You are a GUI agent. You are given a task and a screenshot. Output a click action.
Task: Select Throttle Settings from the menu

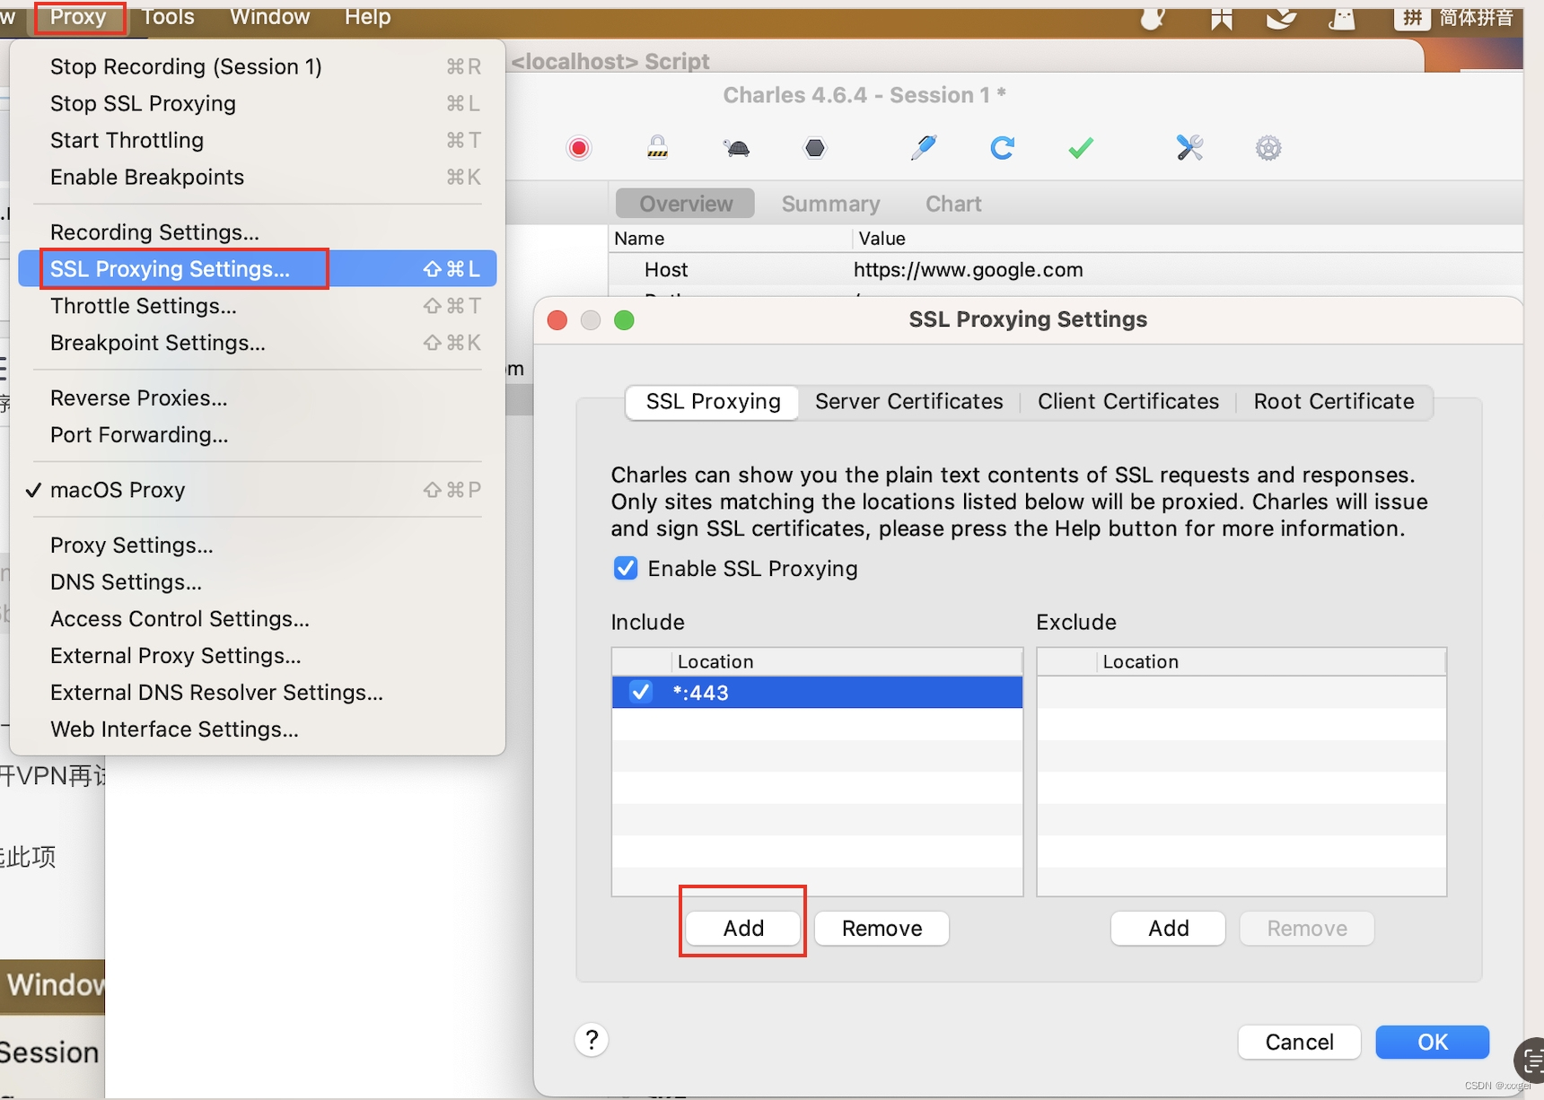point(144,306)
